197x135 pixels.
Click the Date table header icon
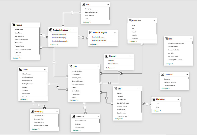coord(116,89)
